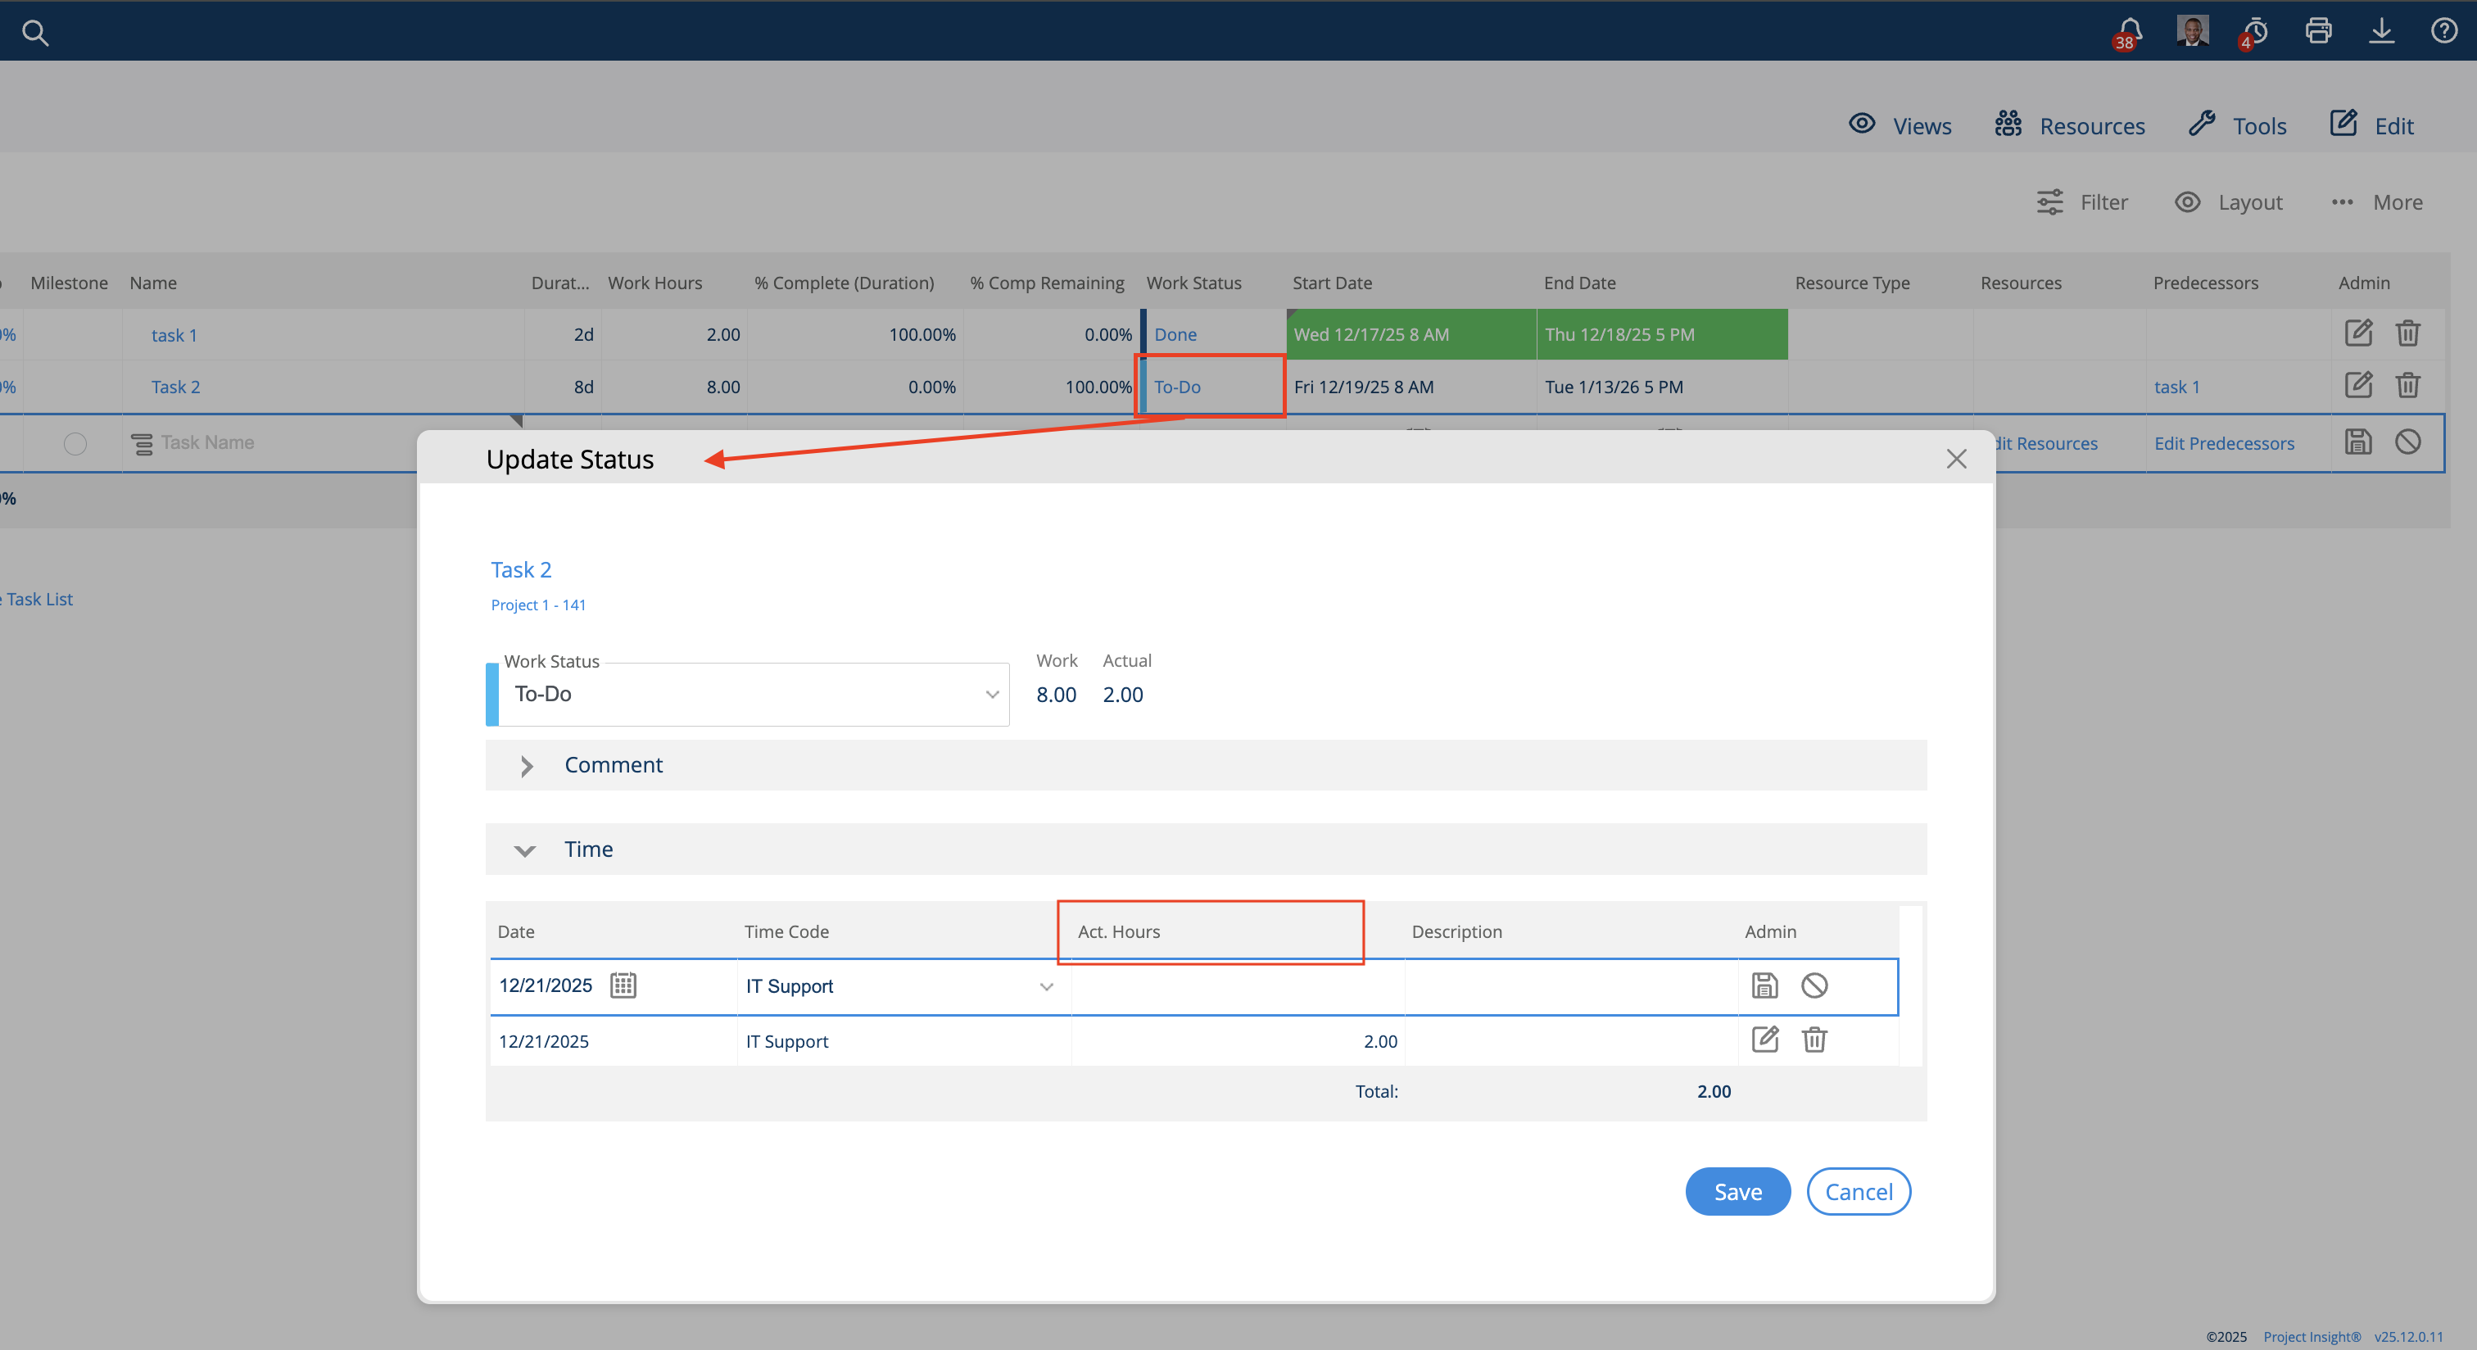Open the date picker calendar icon

point(623,985)
